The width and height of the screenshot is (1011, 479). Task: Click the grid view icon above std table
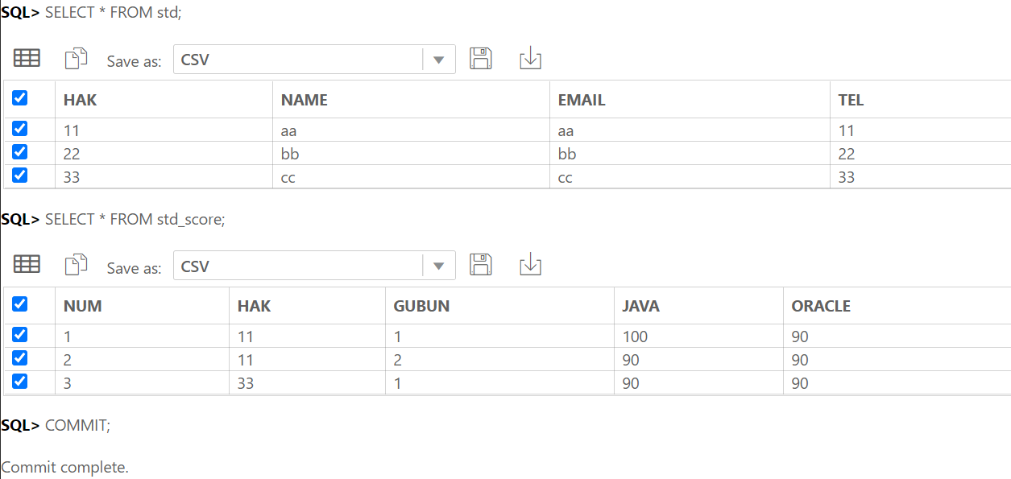point(27,58)
